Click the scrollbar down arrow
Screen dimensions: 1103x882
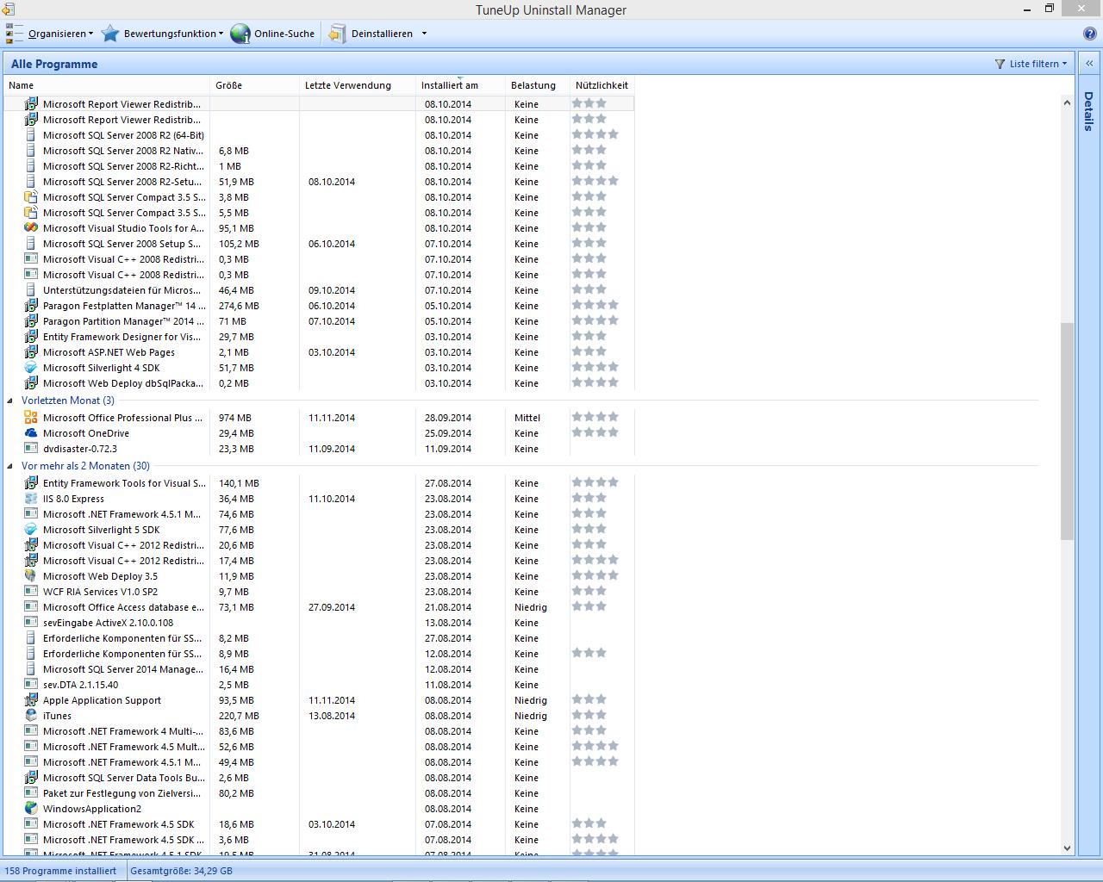(1067, 848)
